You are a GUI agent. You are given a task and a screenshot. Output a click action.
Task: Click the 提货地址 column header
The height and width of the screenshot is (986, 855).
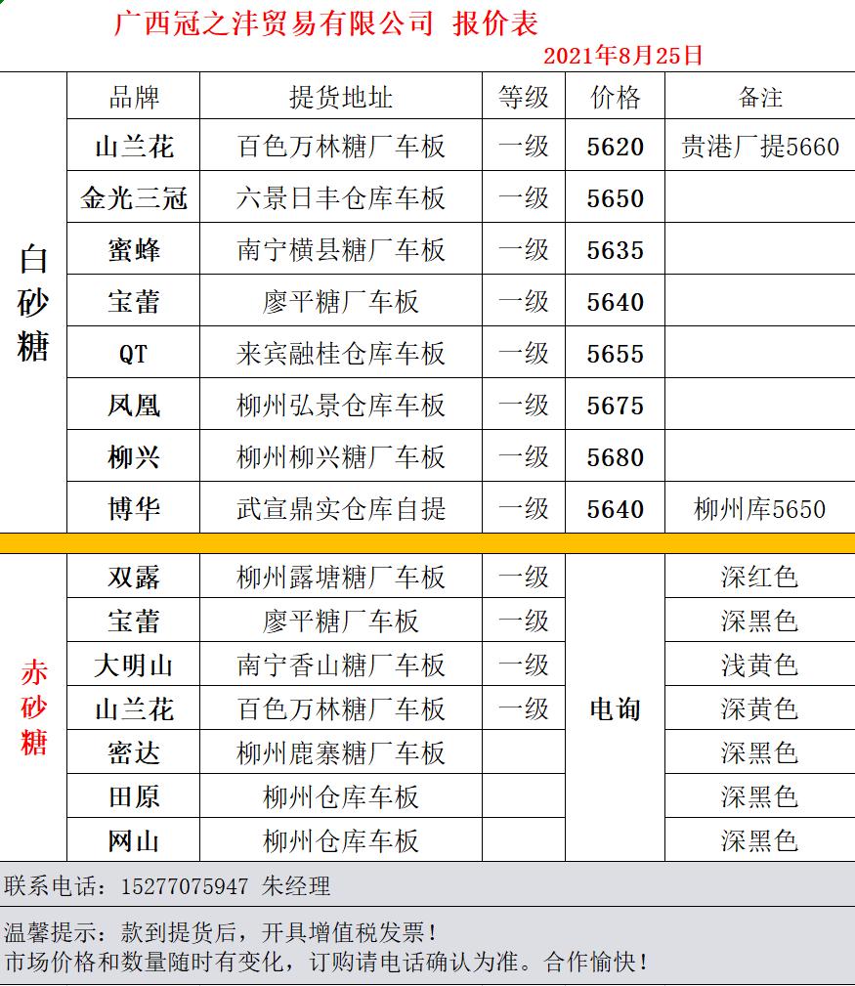[x=341, y=97]
